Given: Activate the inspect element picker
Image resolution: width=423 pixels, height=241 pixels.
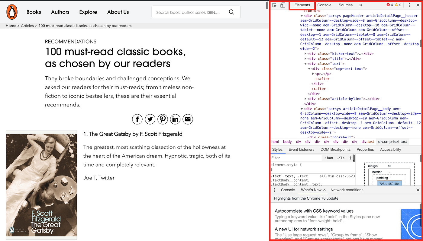Looking at the screenshot, I should [x=275, y=5].
